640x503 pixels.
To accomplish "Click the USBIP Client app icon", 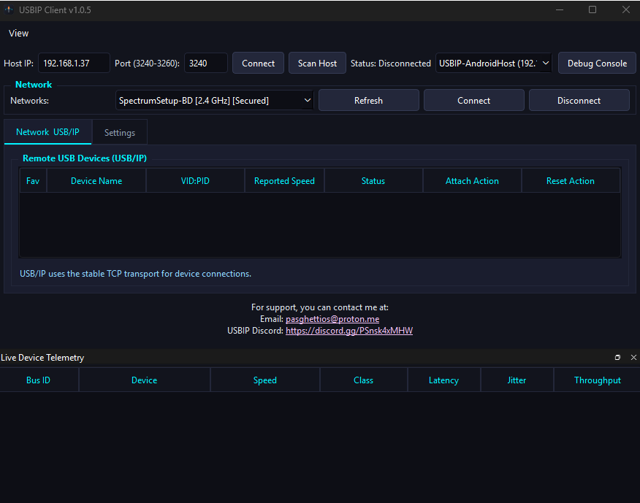I will [x=9, y=9].
